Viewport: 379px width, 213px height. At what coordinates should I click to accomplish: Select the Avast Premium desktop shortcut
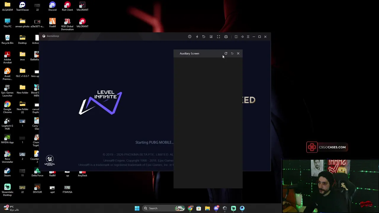[x=7, y=74]
